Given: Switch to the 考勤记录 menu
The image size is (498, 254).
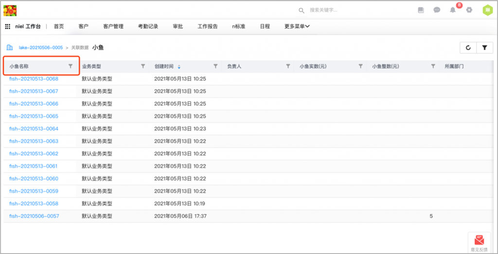Looking at the screenshot, I should tap(148, 27).
